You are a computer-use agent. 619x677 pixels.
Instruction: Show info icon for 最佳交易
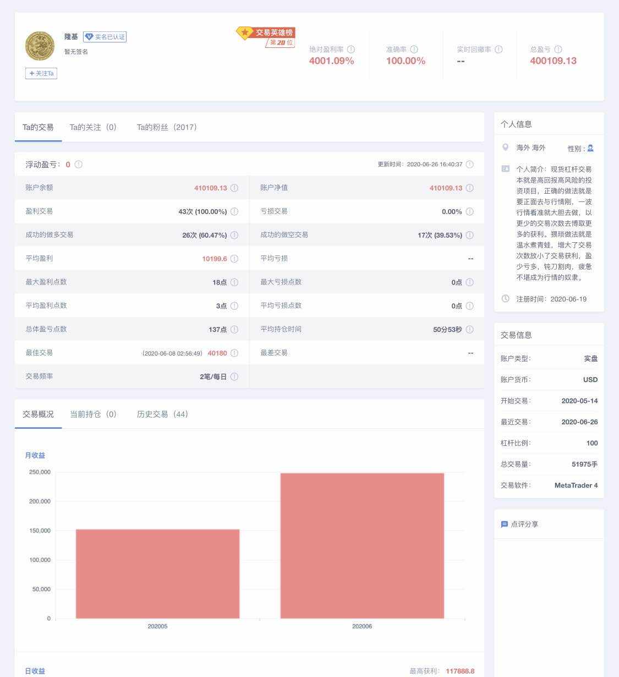(234, 353)
